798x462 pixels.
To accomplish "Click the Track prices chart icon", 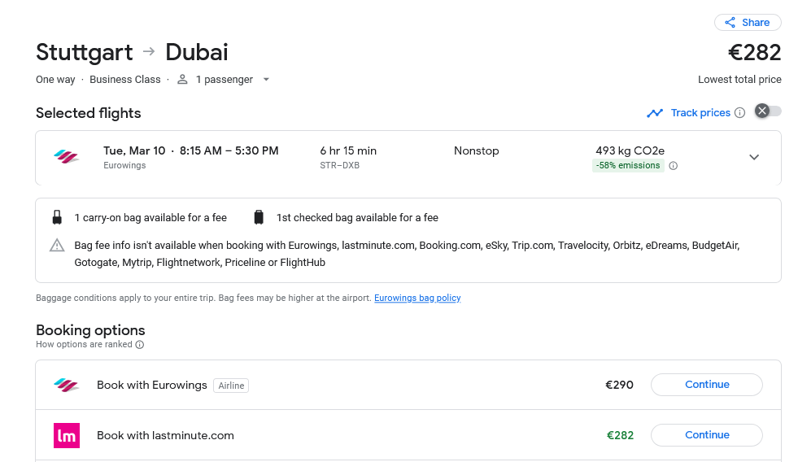I will click(x=655, y=113).
